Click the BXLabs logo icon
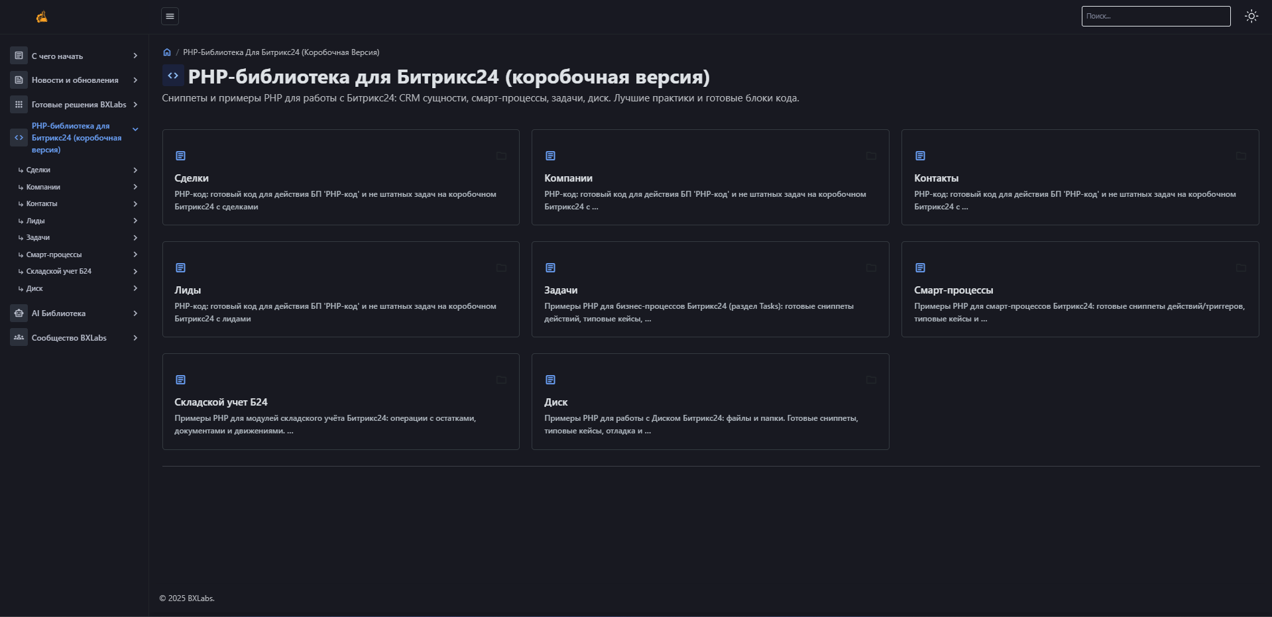This screenshot has height=617, width=1272. 42,17
